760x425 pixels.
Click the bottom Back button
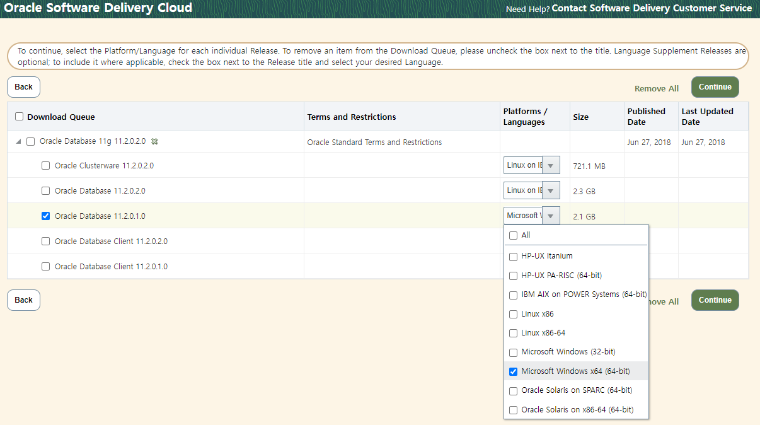23,300
